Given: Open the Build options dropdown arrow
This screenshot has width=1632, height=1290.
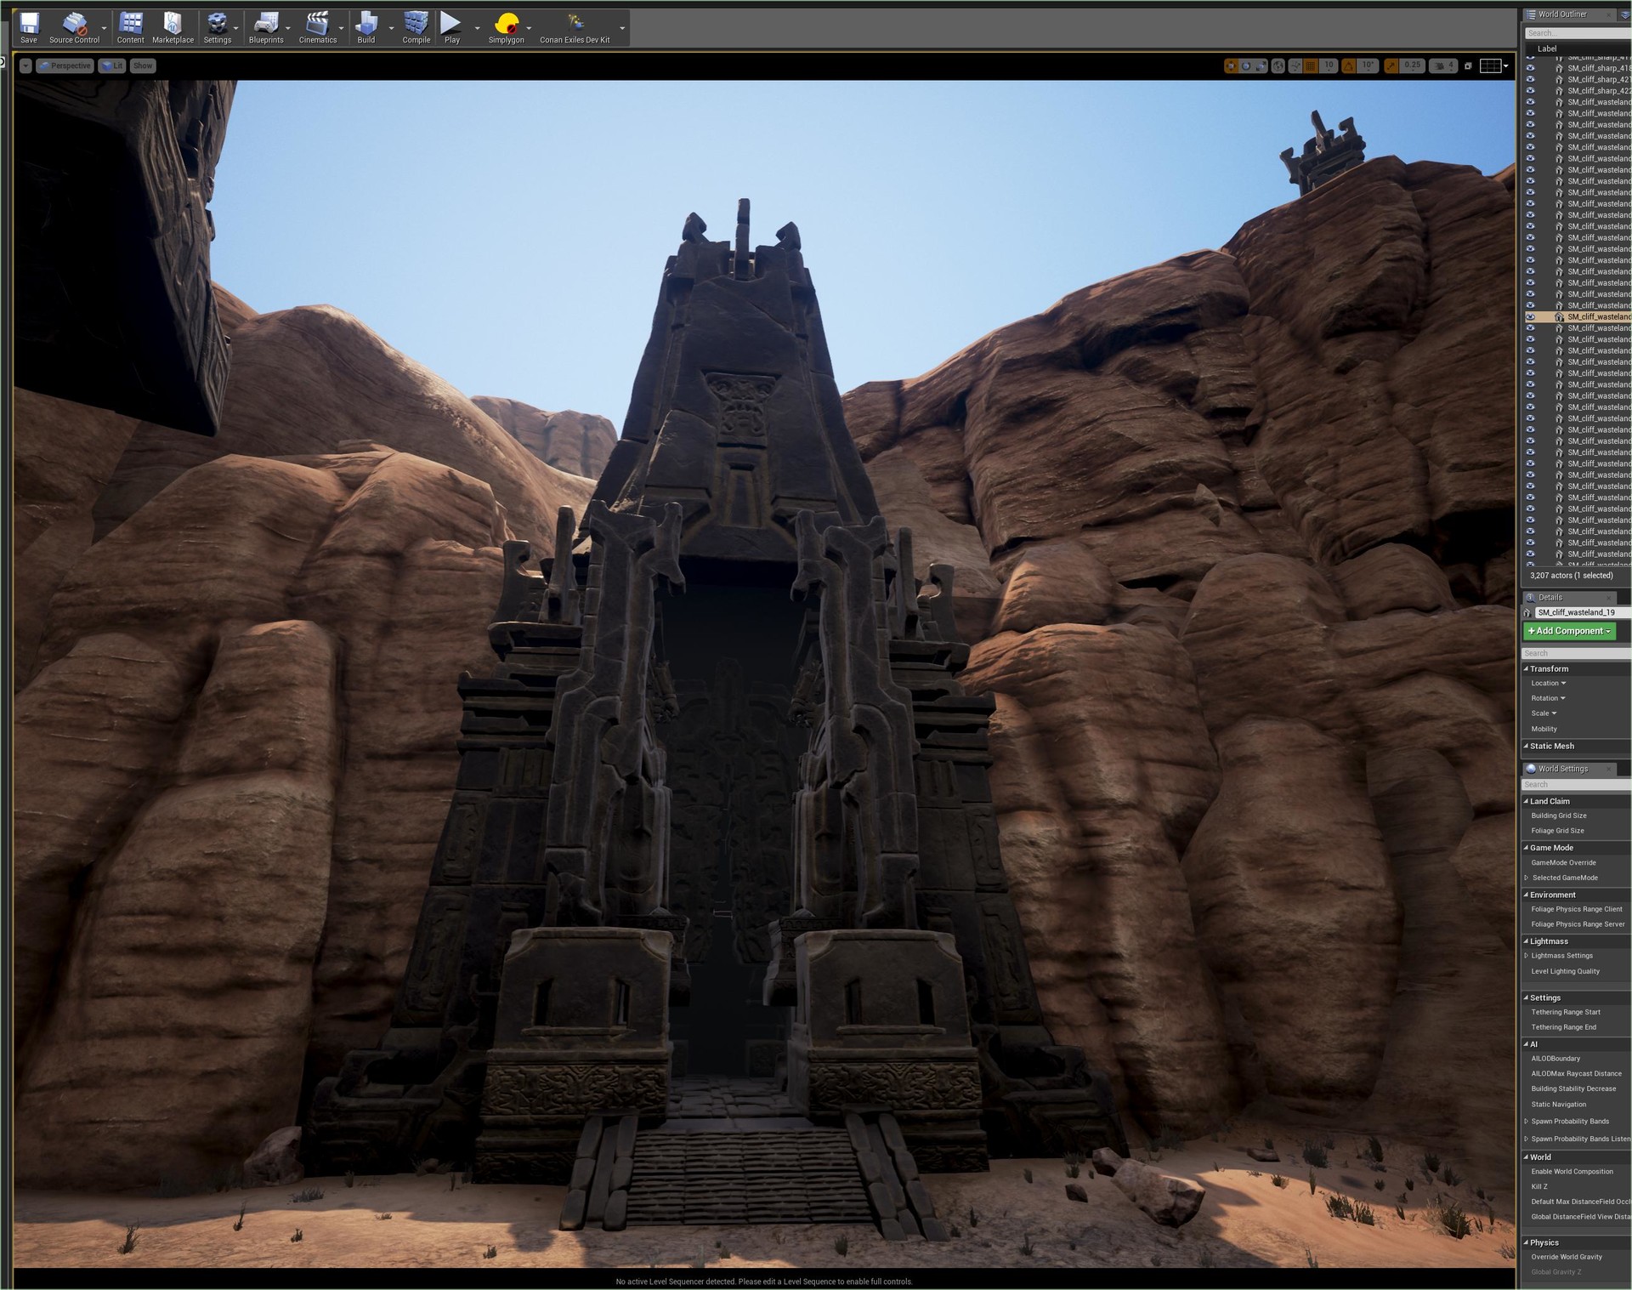Looking at the screenshot, I should 391,28.
